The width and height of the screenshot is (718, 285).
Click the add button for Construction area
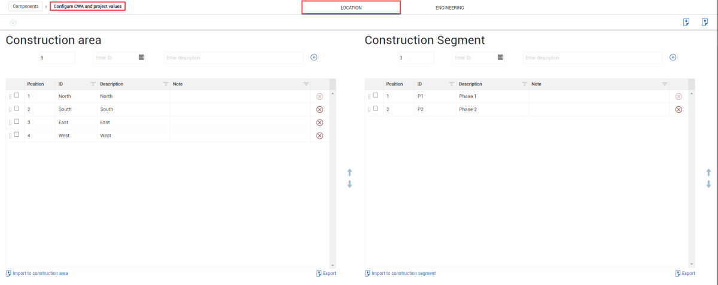[314, 57]
